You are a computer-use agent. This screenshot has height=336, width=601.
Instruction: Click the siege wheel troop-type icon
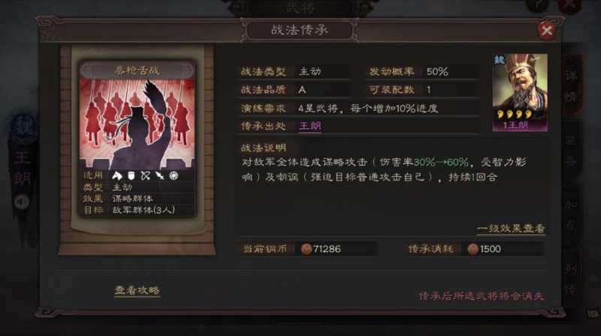[x=174, y=175]
